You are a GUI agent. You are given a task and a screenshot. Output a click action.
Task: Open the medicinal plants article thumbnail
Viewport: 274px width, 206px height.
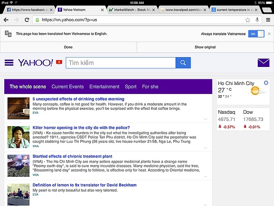18,166
